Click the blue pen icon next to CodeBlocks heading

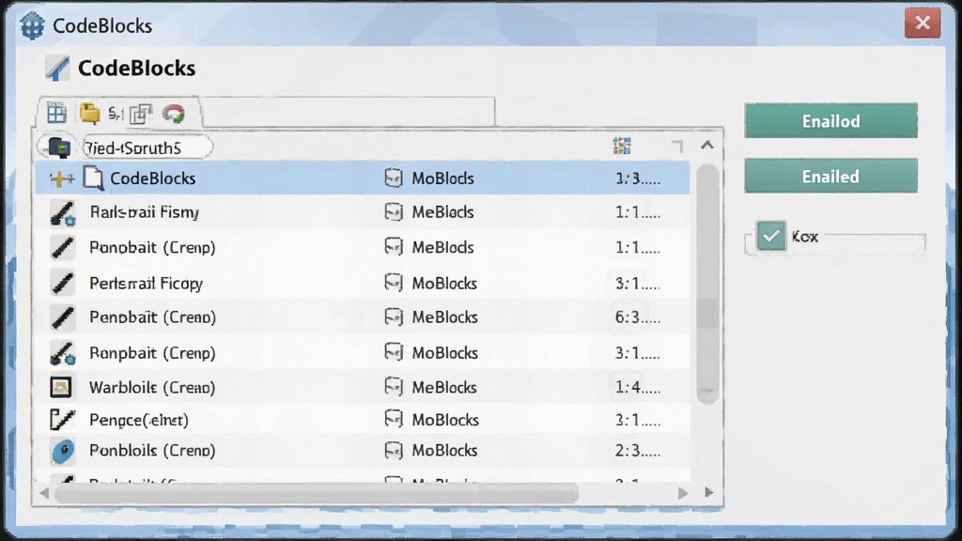click(57, 68)
